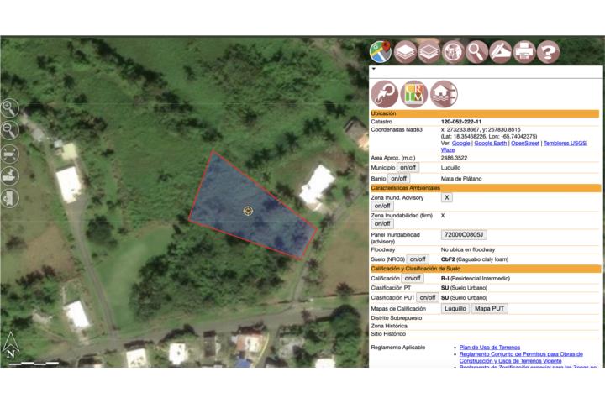Zoom in on map with plus magnifier
The width and height of the screenshot is (605, 403).
pos(9,107)
